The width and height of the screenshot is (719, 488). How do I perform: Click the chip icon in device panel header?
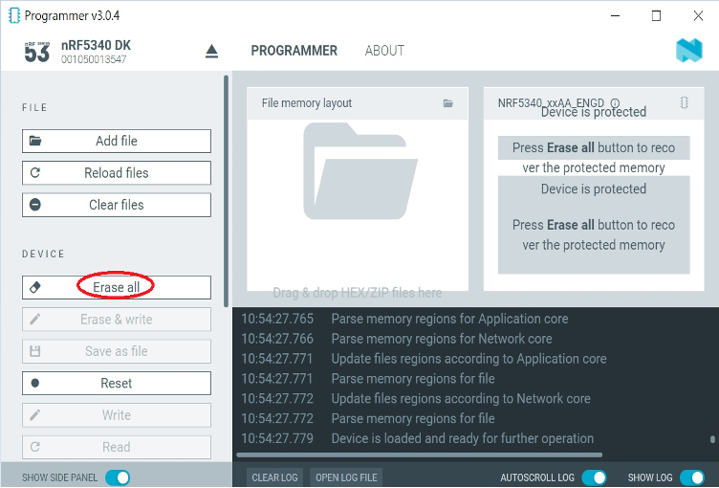(x=684, y=102)
